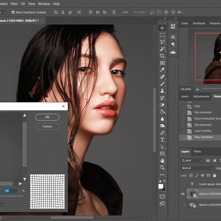Screen dimensions: 221x221
Task: Select the Frame tool
Action: [162, 63]
